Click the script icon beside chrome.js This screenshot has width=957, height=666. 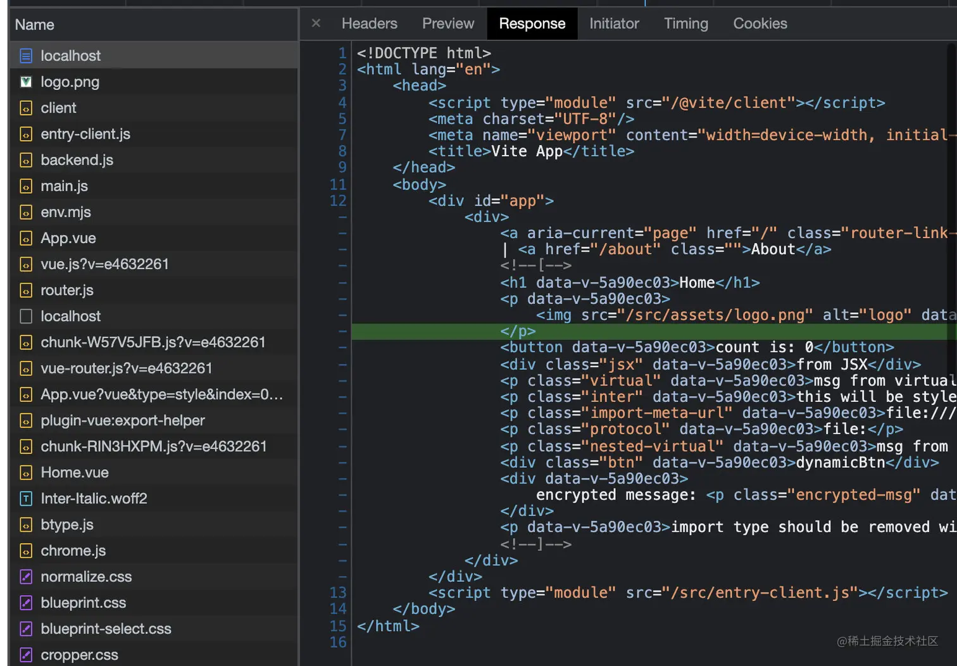pyautogui.click(x=26, y=551)
